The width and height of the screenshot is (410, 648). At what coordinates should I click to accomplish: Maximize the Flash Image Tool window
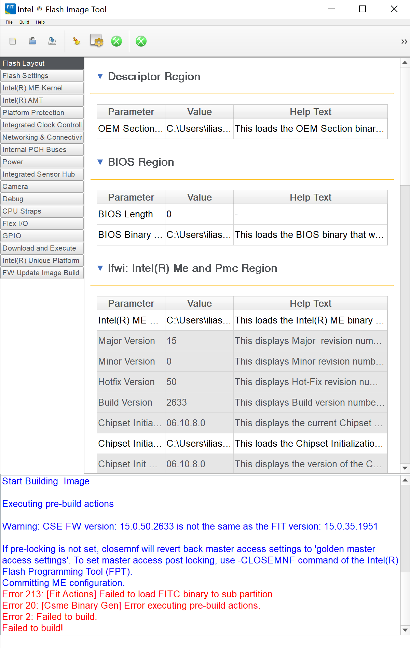[363, 9]
